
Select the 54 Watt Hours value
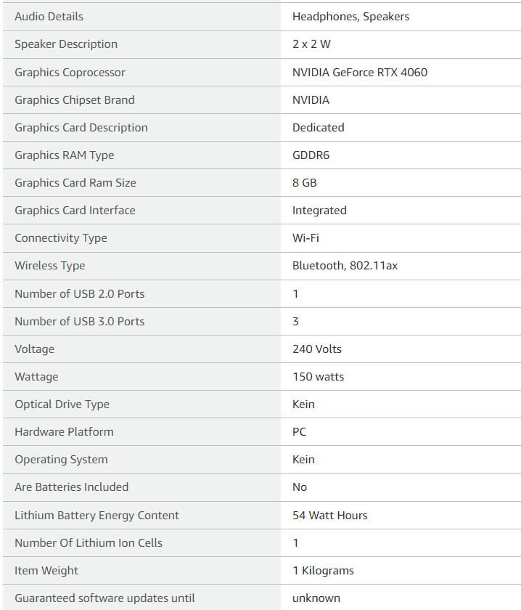tap(329, 516)
